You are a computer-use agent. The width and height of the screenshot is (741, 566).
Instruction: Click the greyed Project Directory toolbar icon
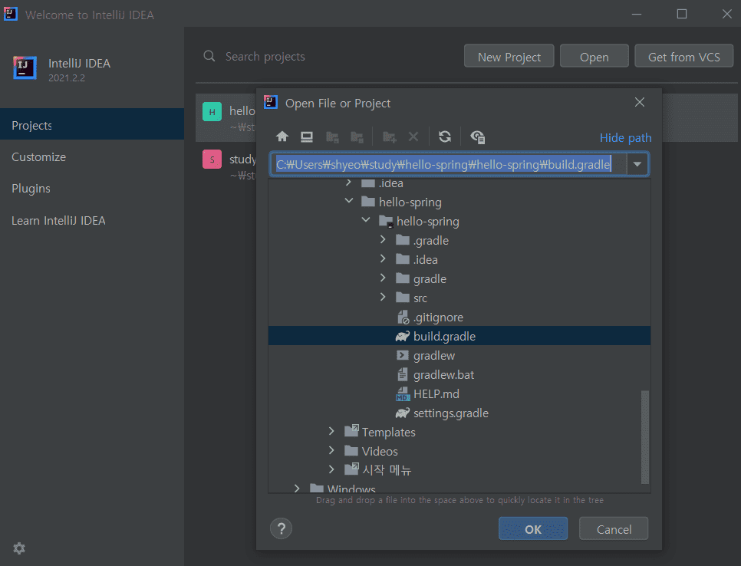(332, 137)
